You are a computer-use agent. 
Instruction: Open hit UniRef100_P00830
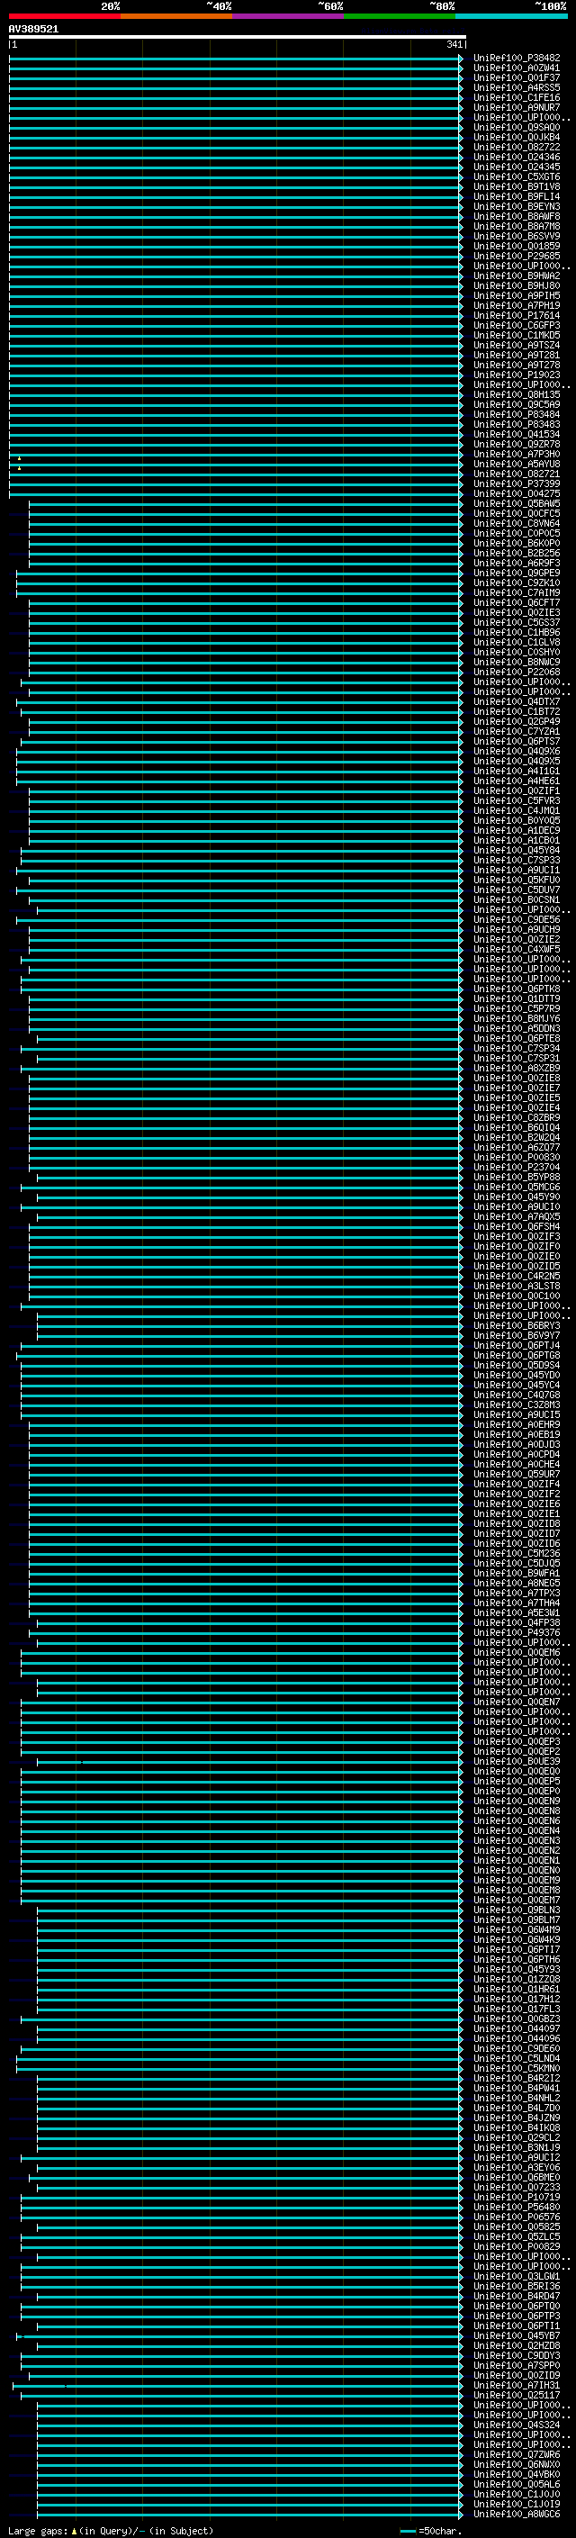(x=517, y=1157)
